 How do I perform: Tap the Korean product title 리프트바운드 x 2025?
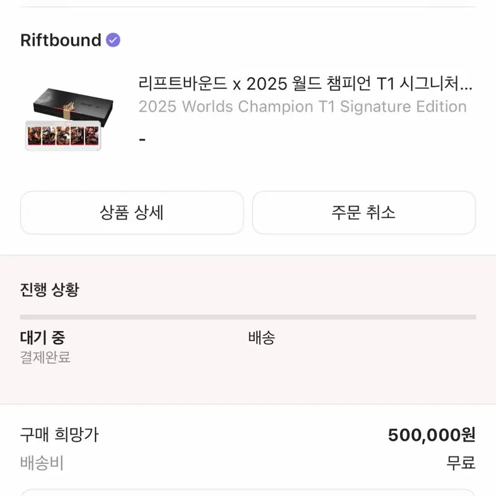[305, 84]
